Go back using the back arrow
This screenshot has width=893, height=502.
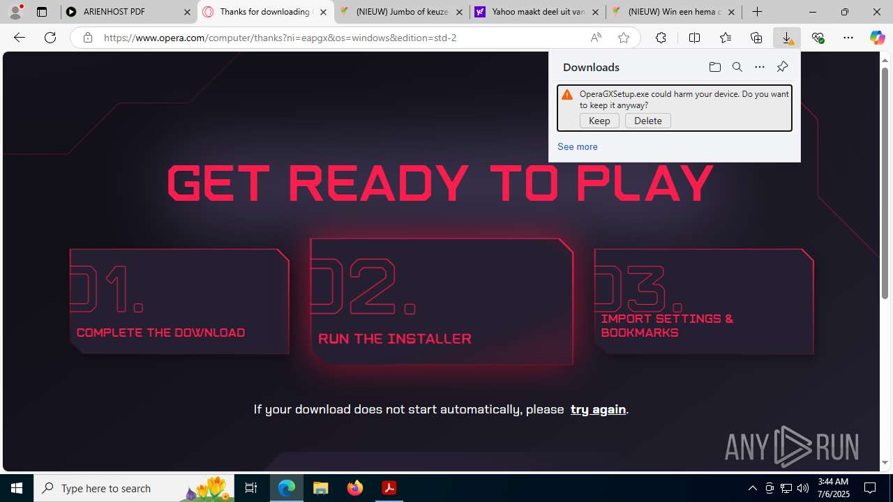pos(20,38)
